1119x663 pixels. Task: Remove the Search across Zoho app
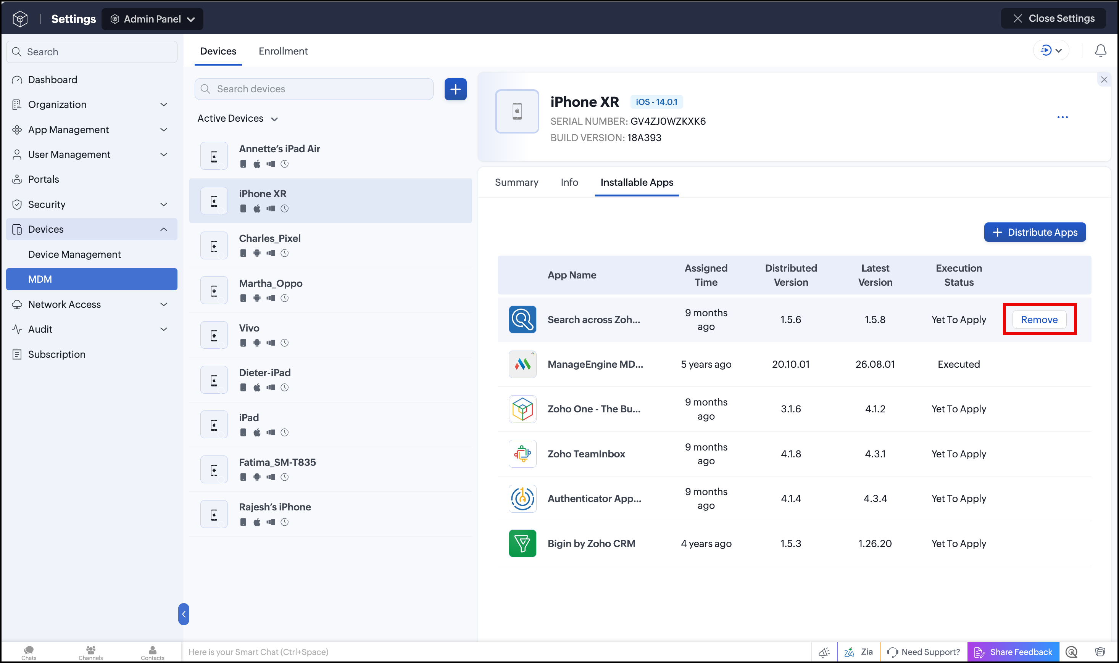coord(1040,319)
